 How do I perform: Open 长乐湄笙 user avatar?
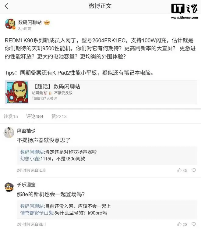pyautogui.click(x=9, y=187)
